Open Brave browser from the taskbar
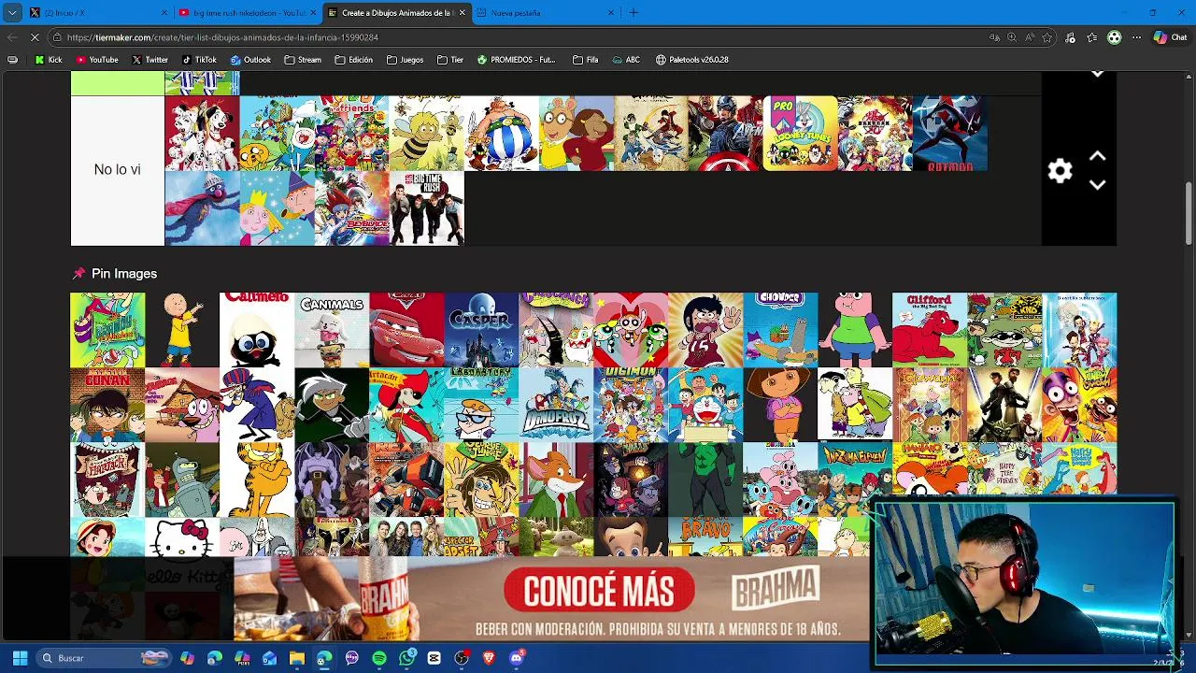The image size is (1196, 673). [489, 658]
